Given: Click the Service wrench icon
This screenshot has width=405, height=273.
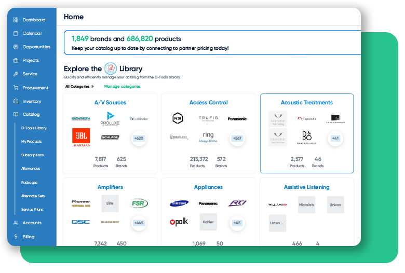Looking at the screenshot, I should pyautogui.click(x=16, y=74).
